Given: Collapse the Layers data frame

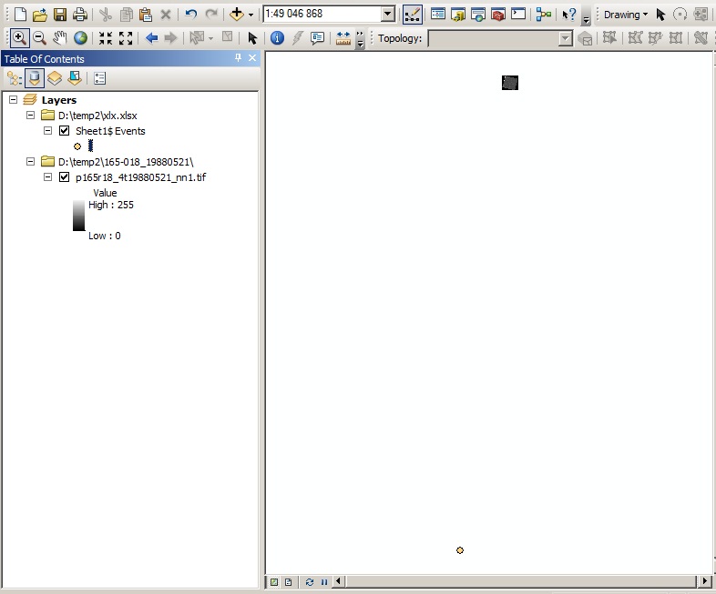Looking at the screenshot, I should click(14, 99).
